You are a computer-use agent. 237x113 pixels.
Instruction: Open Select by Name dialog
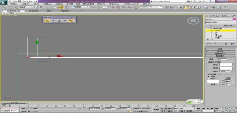pos(42,7)
